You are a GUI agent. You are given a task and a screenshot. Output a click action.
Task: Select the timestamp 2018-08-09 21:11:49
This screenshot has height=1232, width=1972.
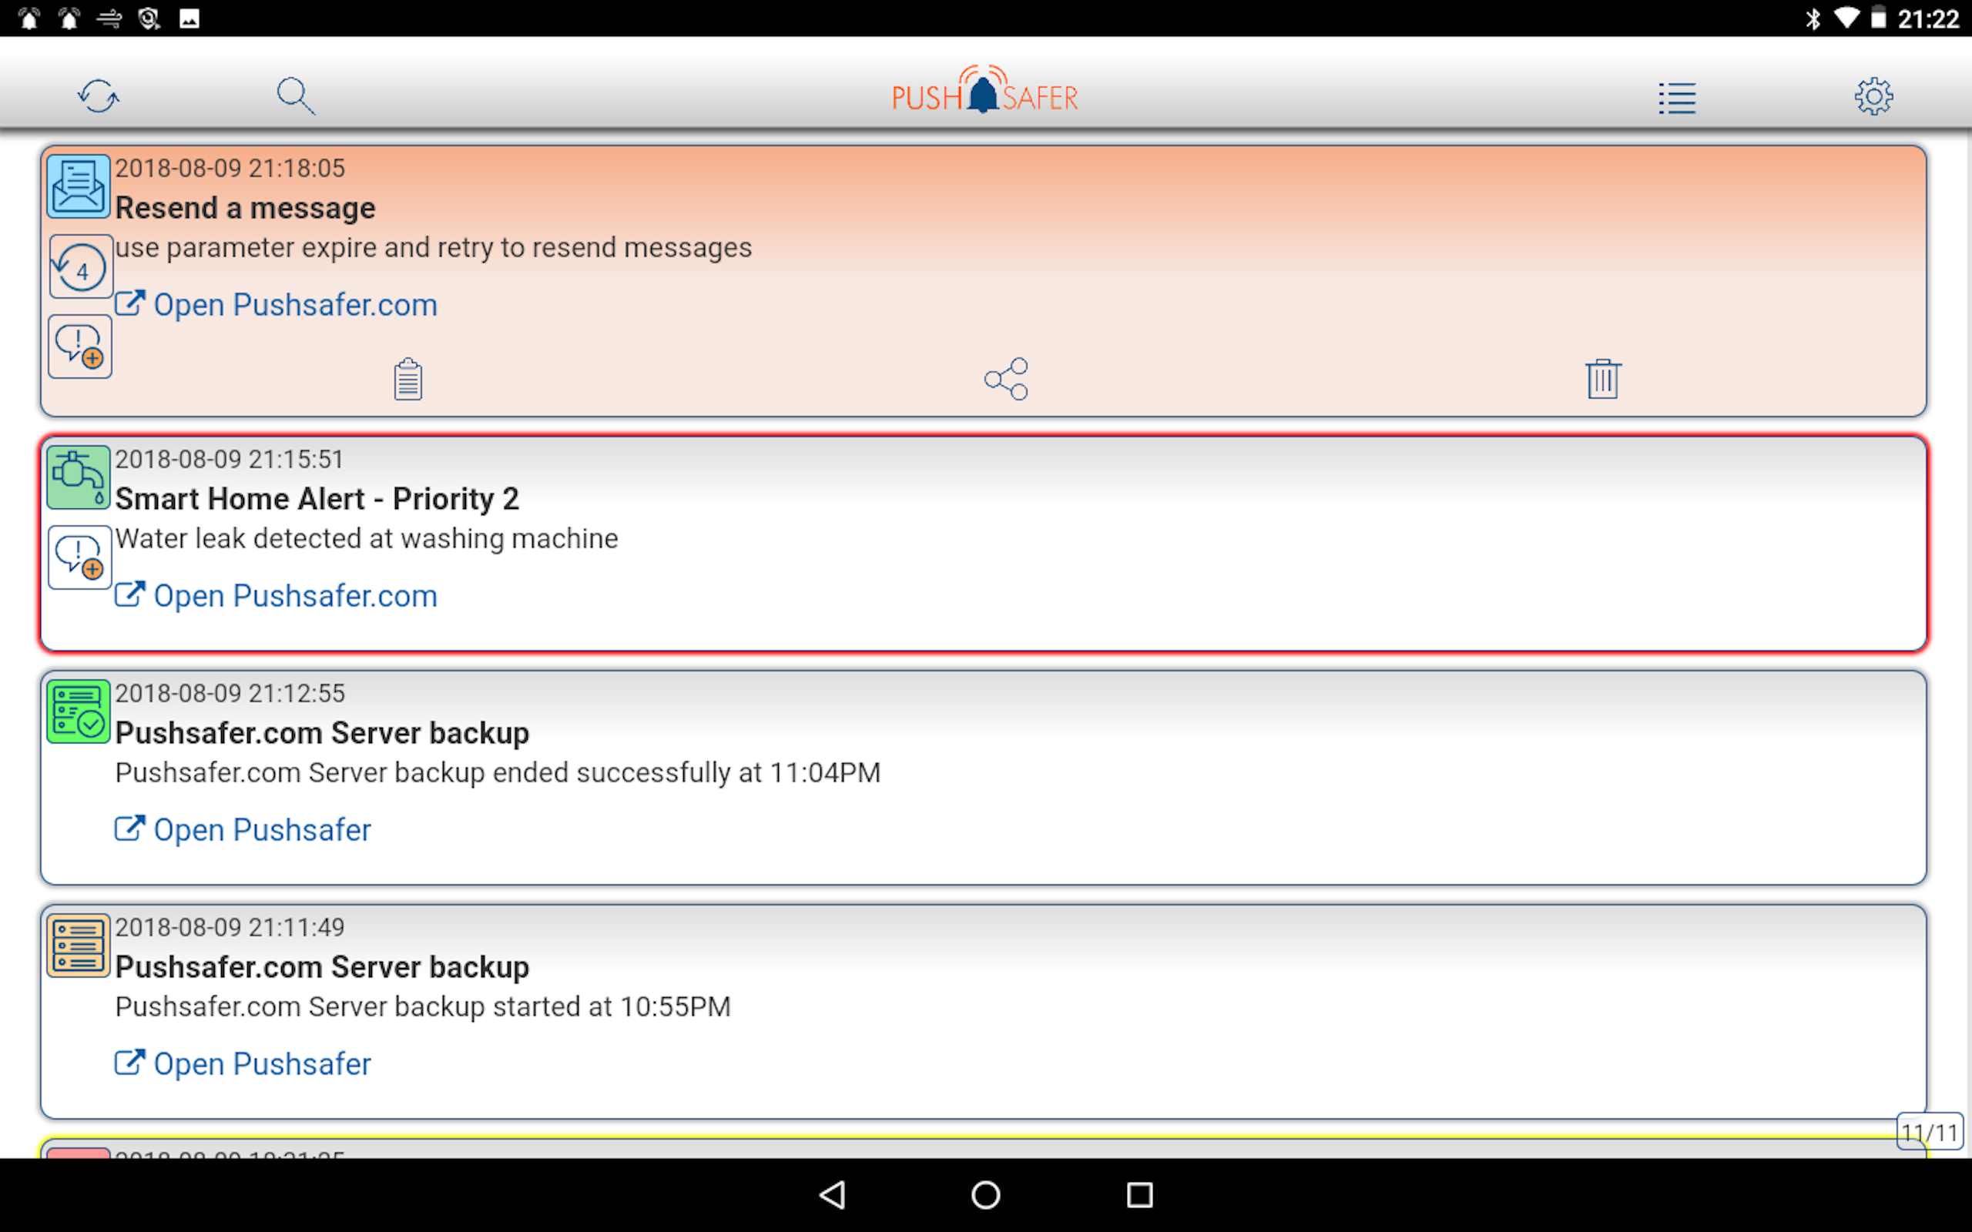click(x=230, y=926)
